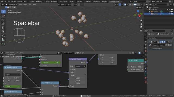Viewport: 174px width, 97px height.
Task: Open Add Modifier dropdown
Action: click(x=160, y=38)
